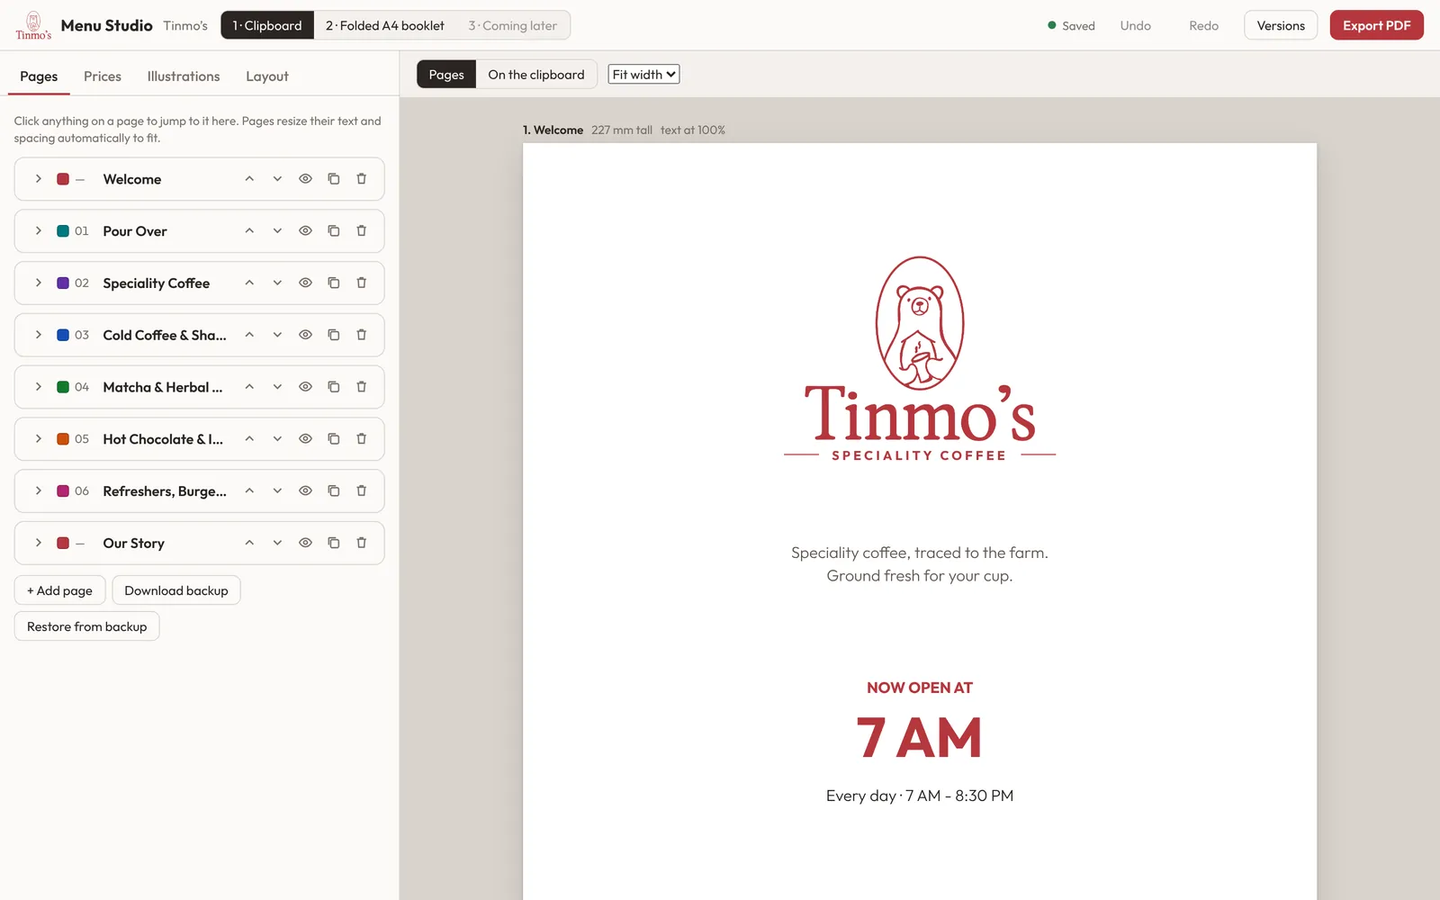Click the Export PDF button

click(x=1376, y=25)
